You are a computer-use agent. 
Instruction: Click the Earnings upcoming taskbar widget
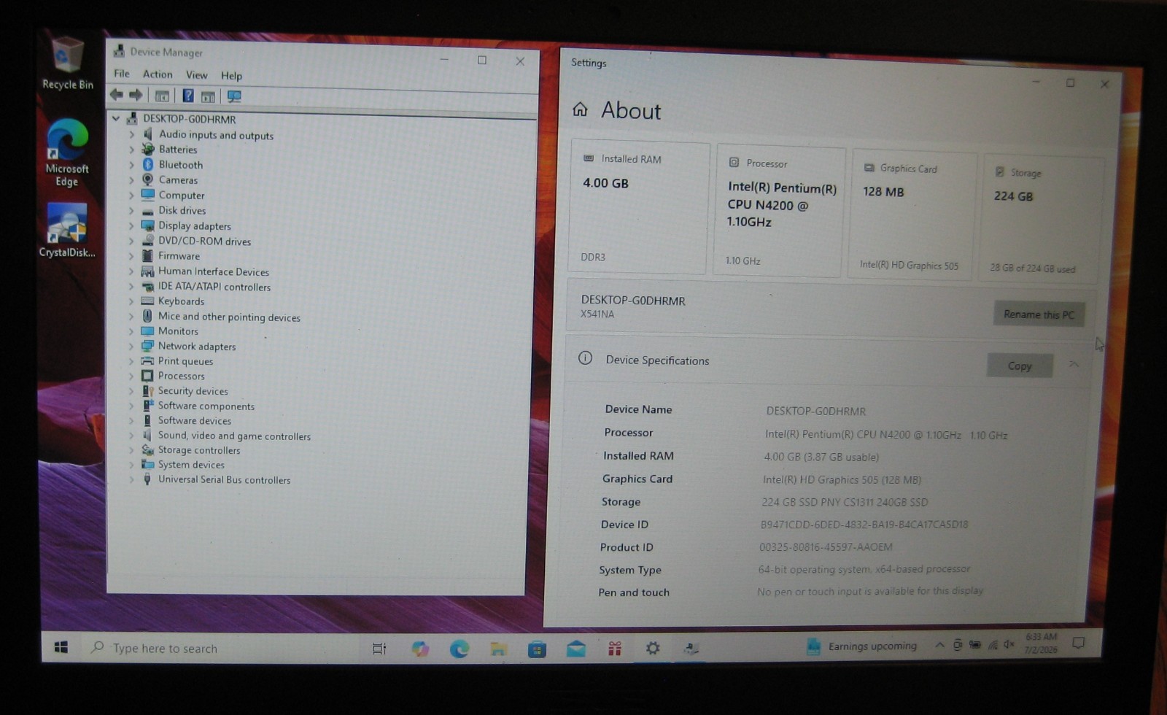click(x=861, y=646)
